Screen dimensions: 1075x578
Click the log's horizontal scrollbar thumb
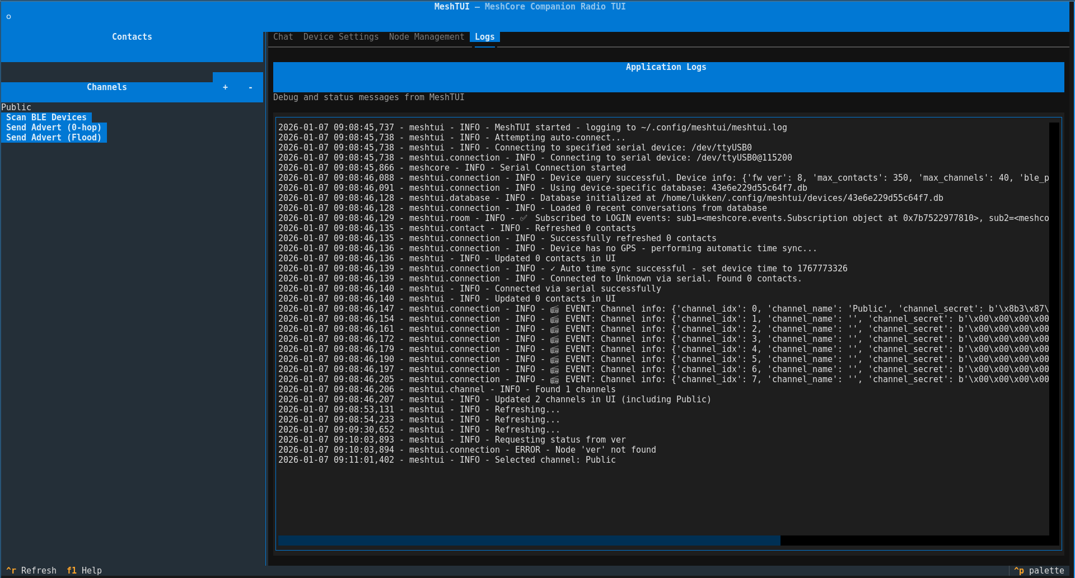pyautogui.click(x=529, y=541)
